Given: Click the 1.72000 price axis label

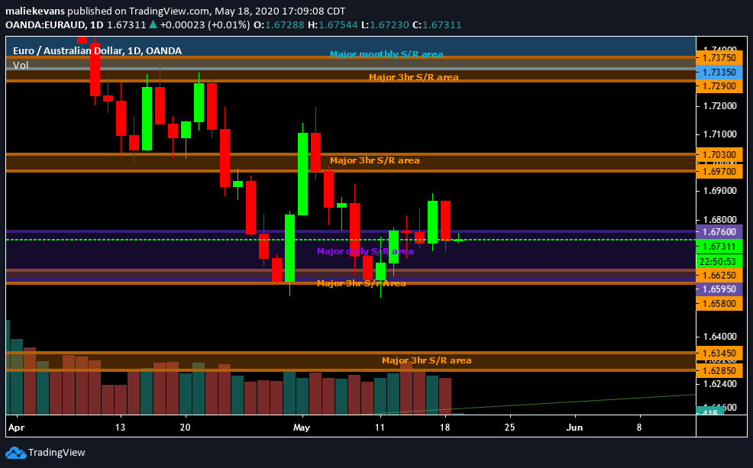Looking at the screenshot, I should point(720,105).
